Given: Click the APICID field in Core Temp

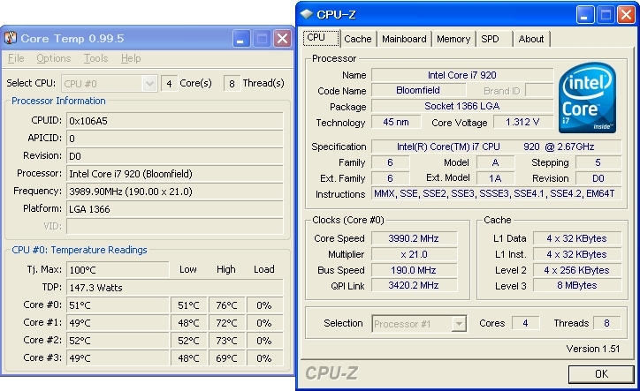Looking at the screenshot, I should [x=175, y=139].
